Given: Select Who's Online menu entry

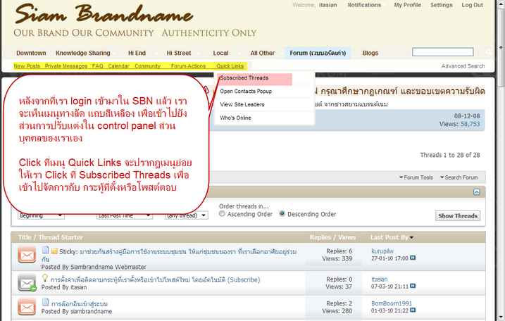Looking at the screenshot, I should (235, 118).
